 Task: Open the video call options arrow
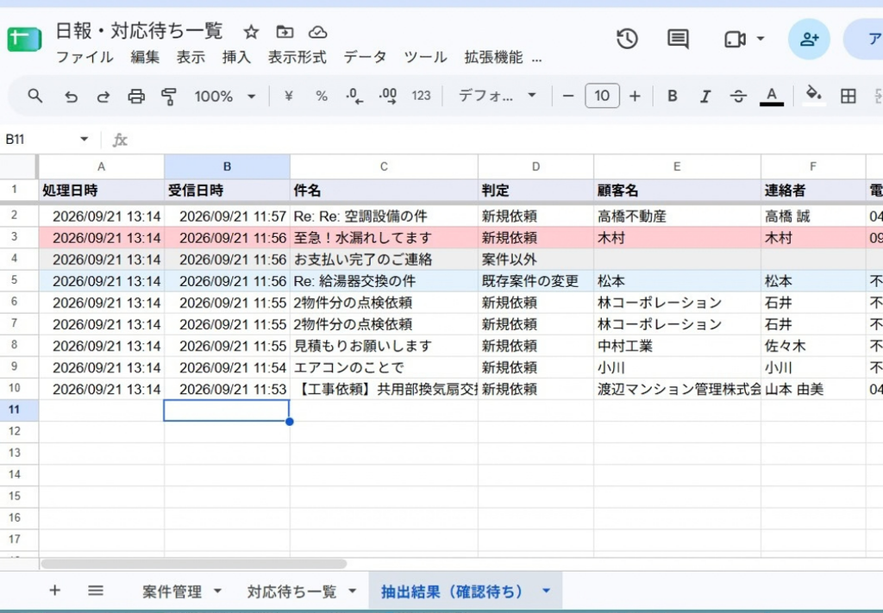761,39
